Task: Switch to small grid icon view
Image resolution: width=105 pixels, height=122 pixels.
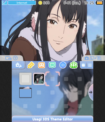Action: [x=90, y=65]
